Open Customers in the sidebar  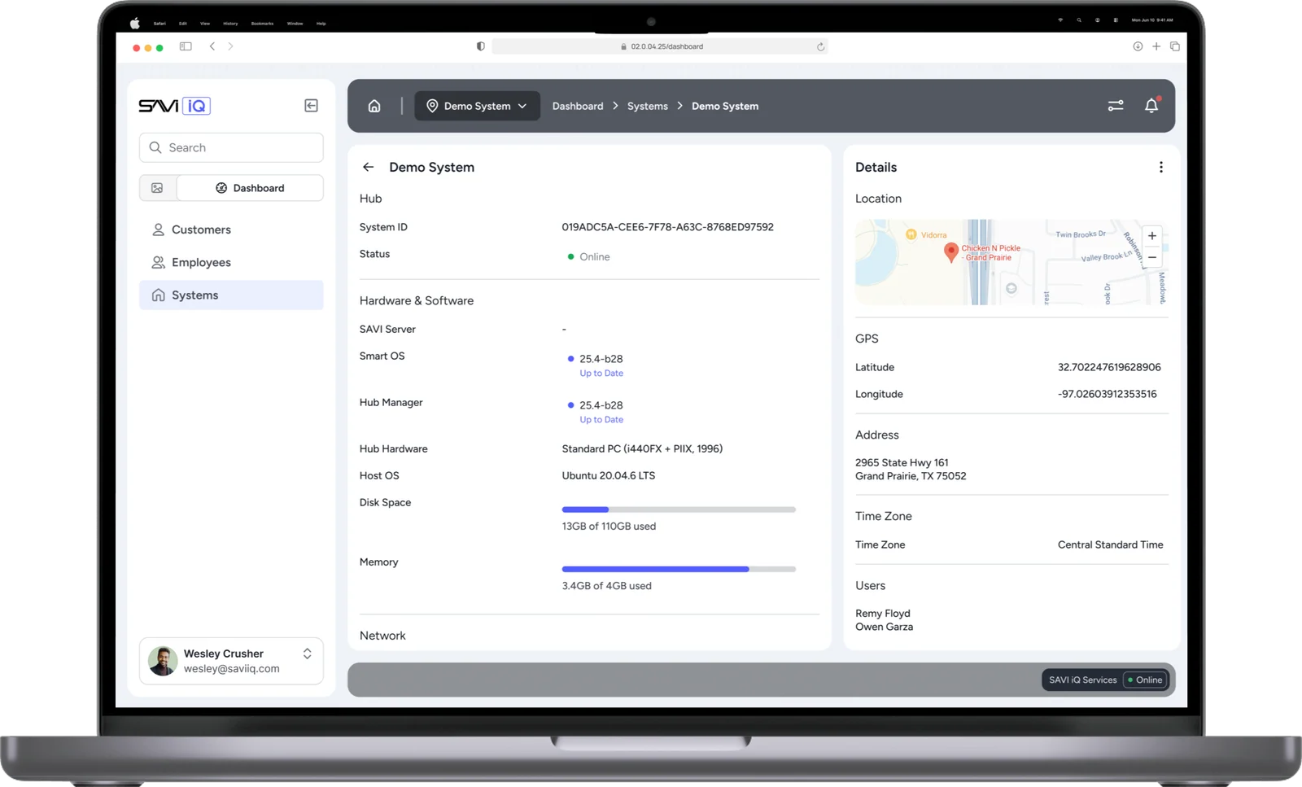[231, 230]
